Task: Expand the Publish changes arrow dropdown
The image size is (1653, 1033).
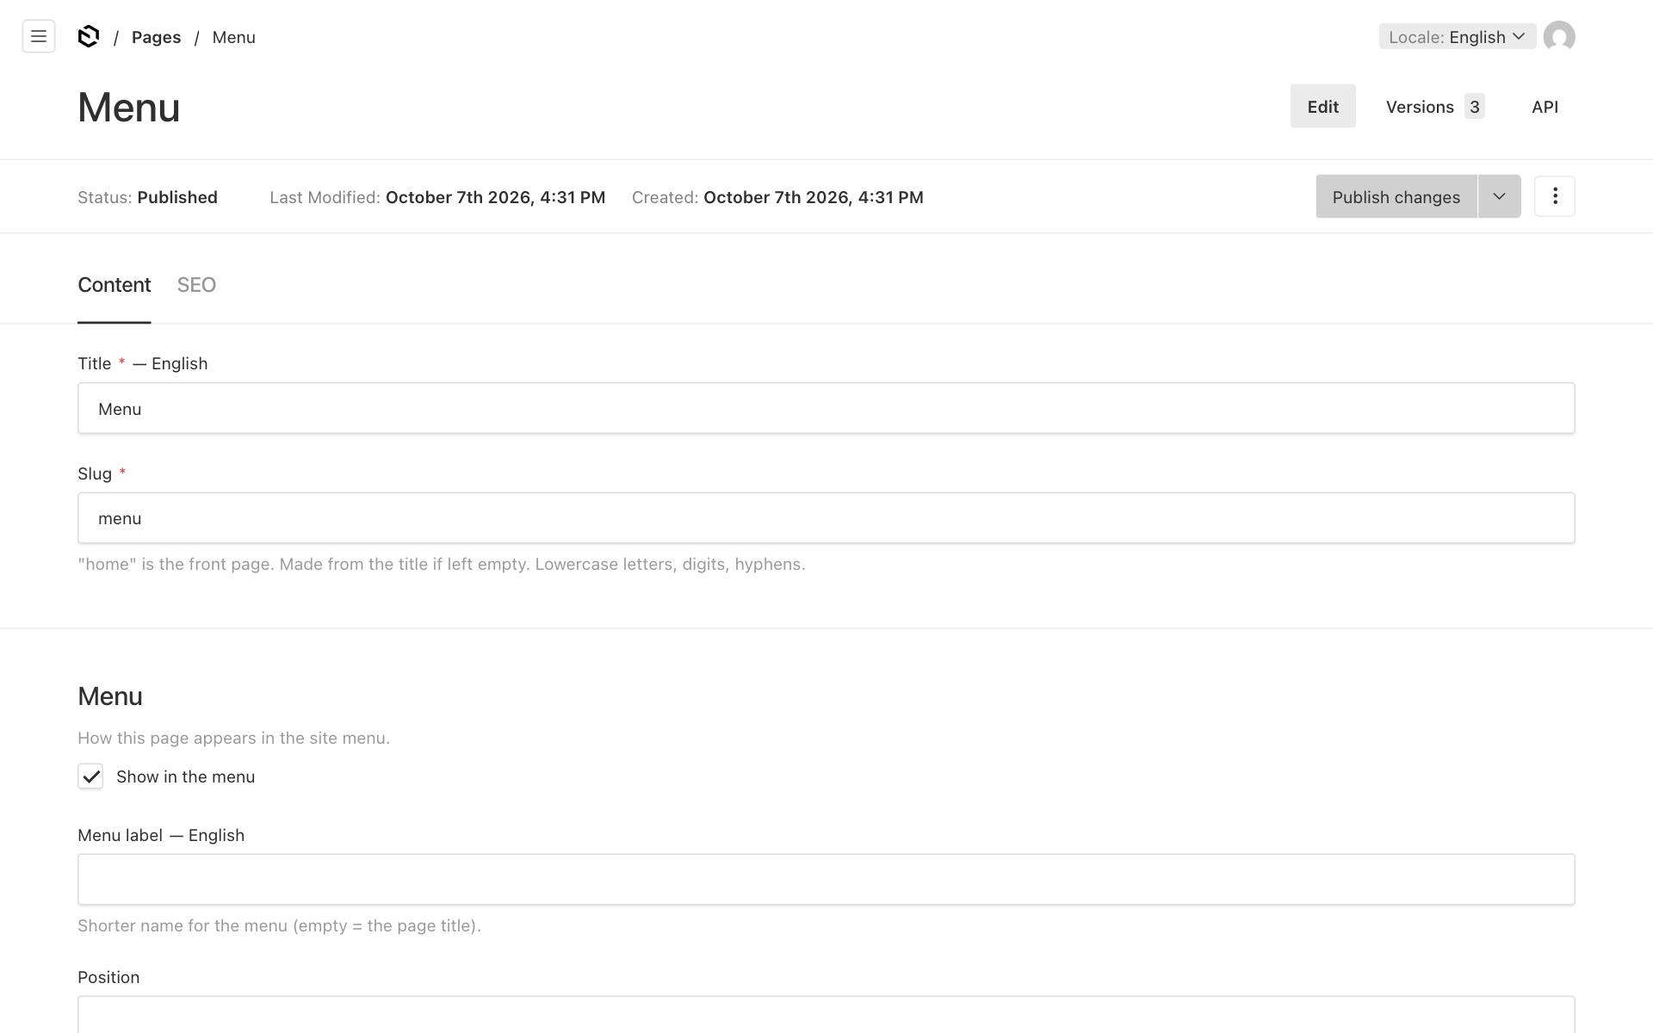Action: click(x=1500, y=196)
